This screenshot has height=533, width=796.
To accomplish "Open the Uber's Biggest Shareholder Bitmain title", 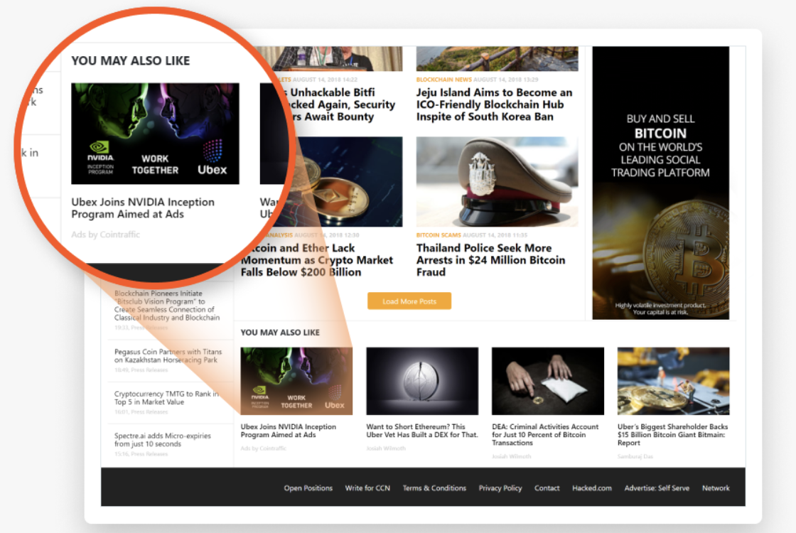I will coord(672,435).
